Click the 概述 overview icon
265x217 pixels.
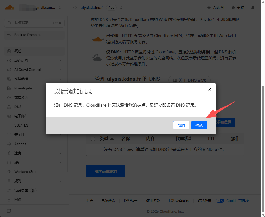[x=9, y=51]
